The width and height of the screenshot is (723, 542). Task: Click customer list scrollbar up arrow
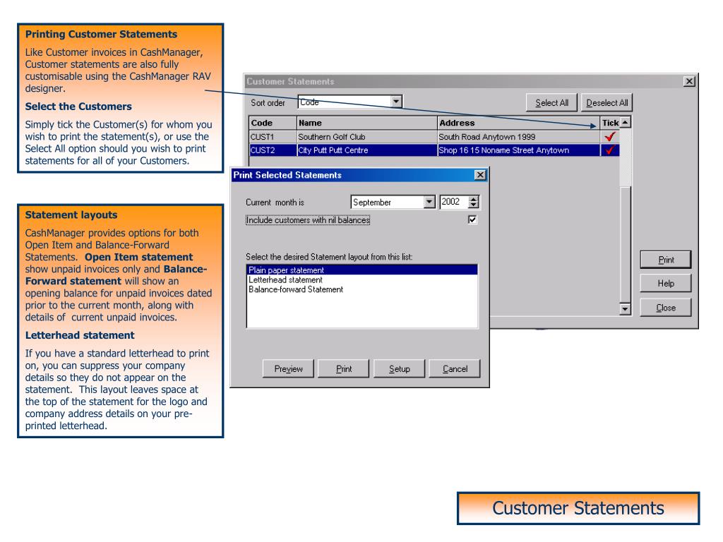[x=626, y=123]
